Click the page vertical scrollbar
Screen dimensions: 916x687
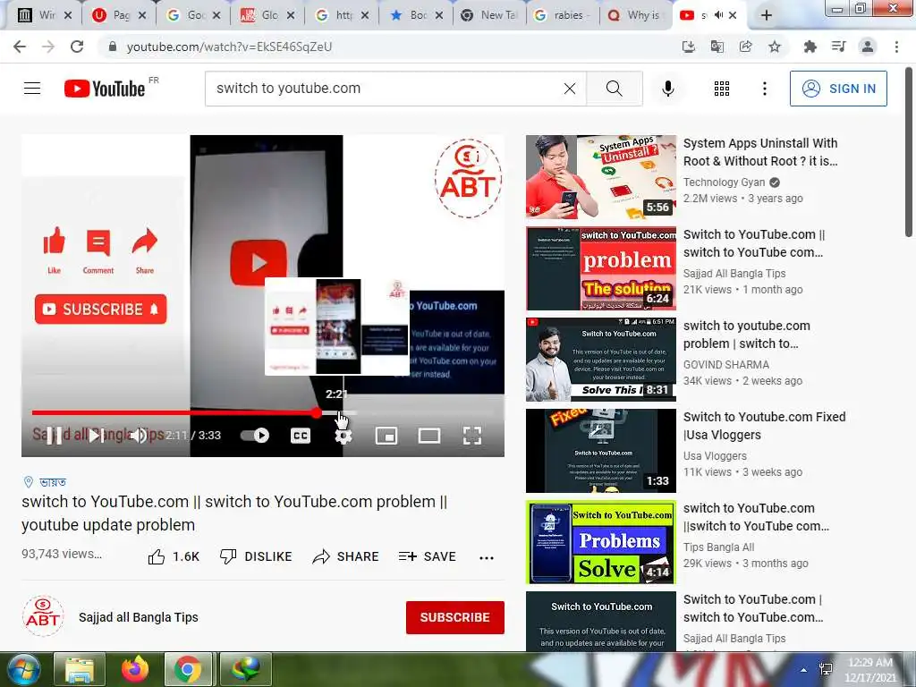[909, 152]
